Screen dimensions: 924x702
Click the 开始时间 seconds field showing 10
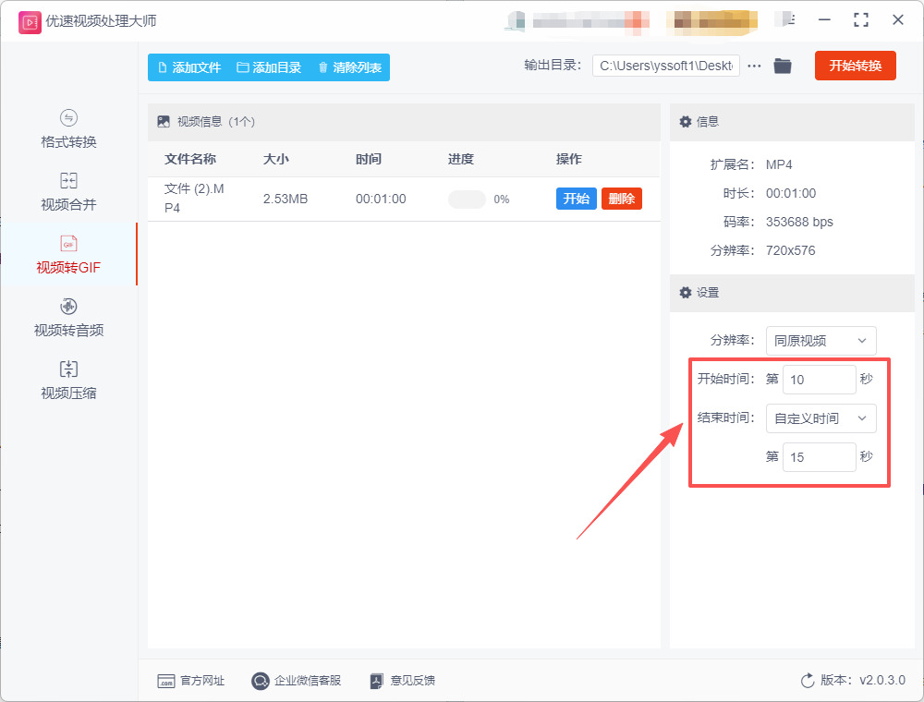(x=819, y=380)
